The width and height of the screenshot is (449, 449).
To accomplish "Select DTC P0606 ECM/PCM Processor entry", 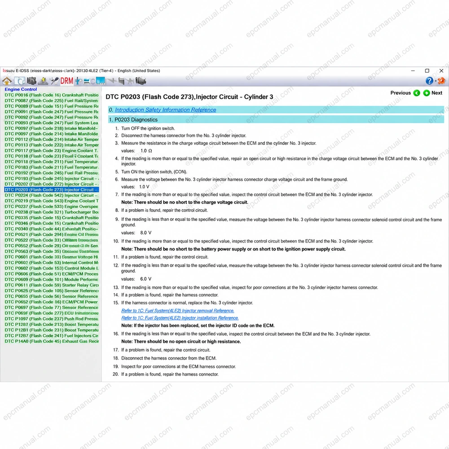I will coord(52,274).
